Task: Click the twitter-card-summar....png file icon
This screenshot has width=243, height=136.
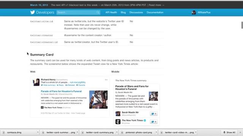Action: [x=43, y=133]
